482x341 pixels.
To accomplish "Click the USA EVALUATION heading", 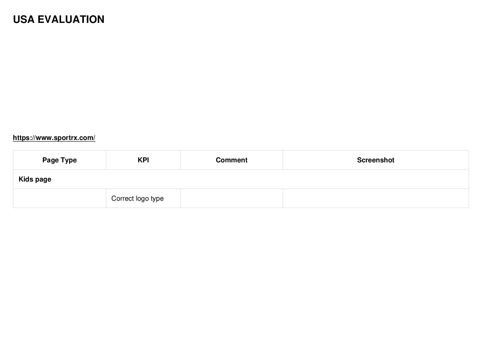I will (59, 19).
